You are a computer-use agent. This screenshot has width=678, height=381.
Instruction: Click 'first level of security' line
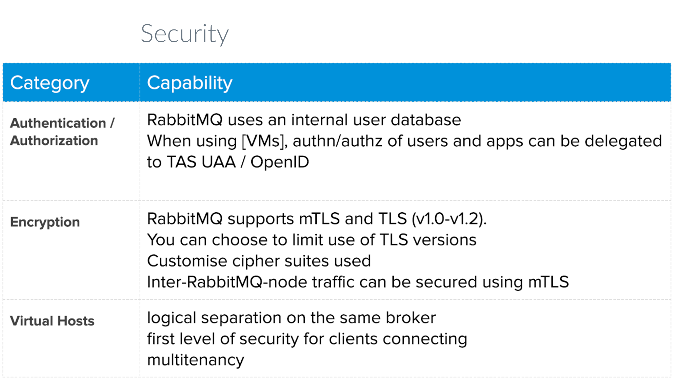pyautogui.click(x=307, y=339)
